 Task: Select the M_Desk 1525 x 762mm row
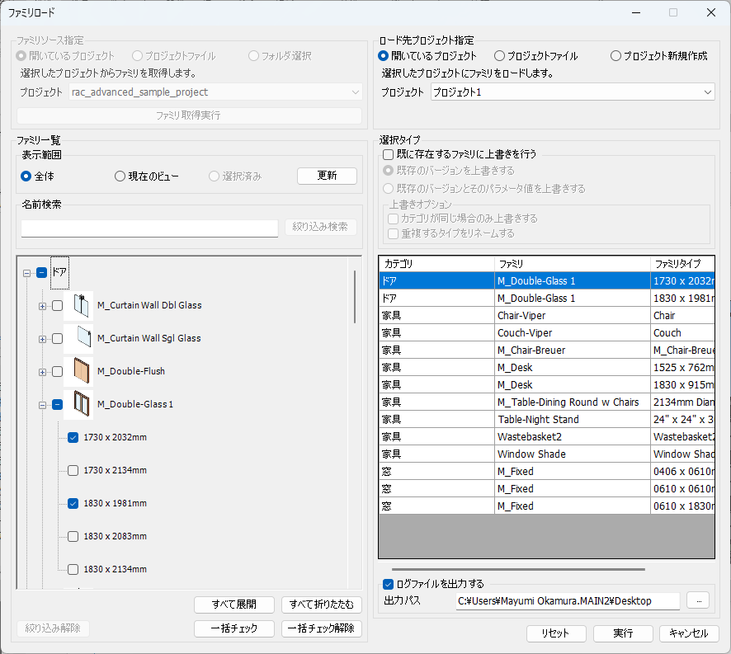click(547, 368)
